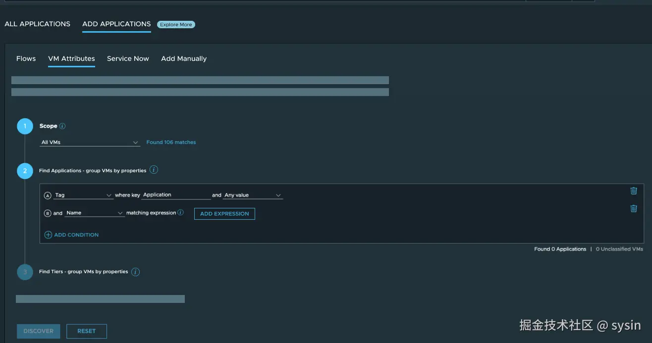Click the condition B circle marker
The image size is (652, 343).
[x=48, y=213]
